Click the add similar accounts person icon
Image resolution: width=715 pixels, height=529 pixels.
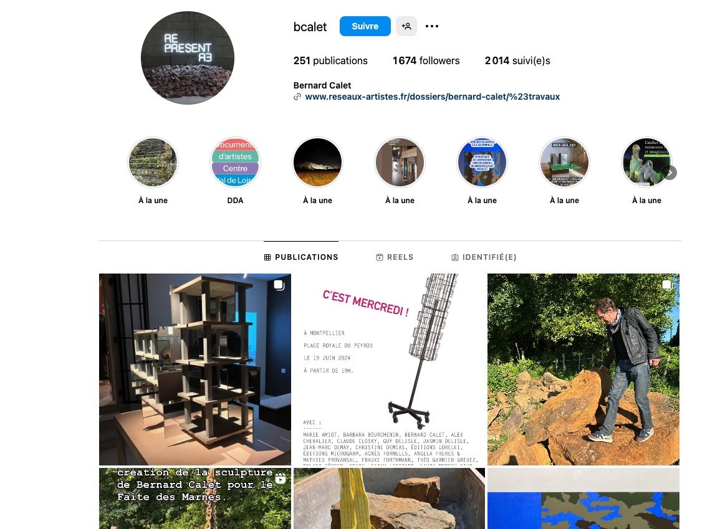point(406,26)
